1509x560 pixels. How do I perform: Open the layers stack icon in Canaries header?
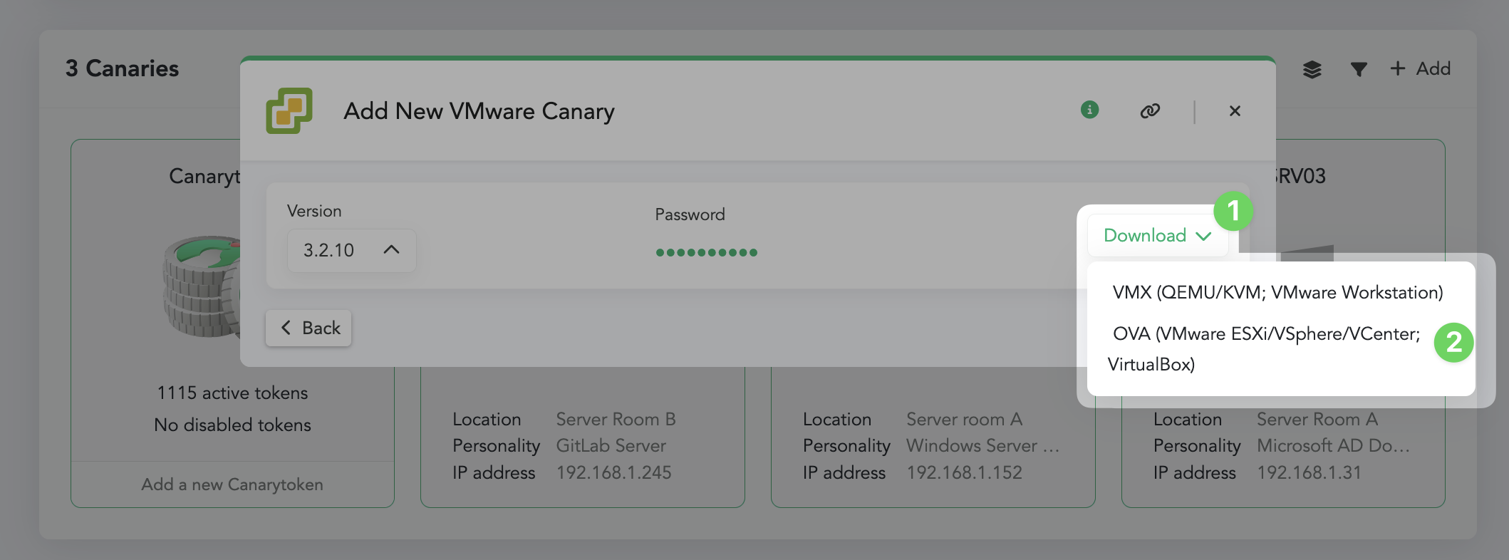point(1312,69)
